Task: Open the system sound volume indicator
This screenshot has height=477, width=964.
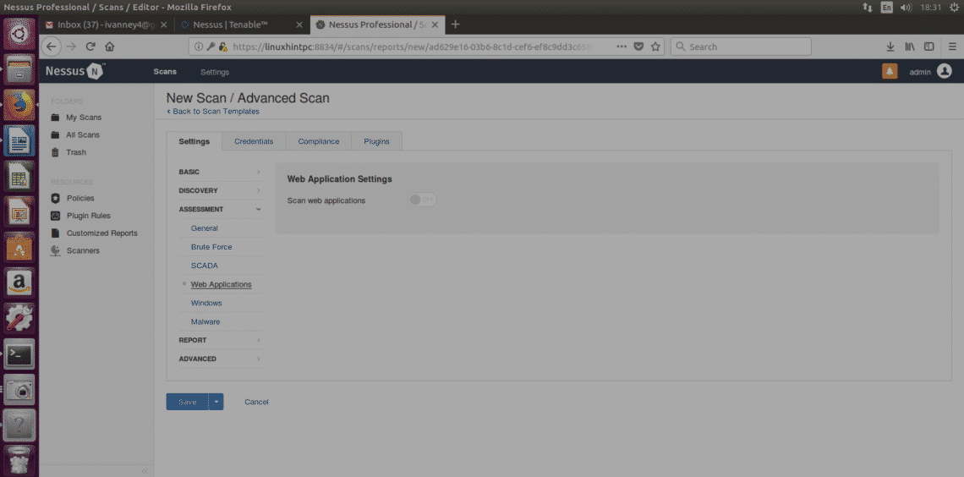Action: click(906, 7)
